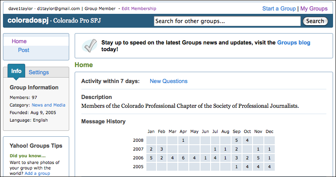Viewport: 336px width, 177px height.
Task: Open September 2006 message count 3
Action: (x=236, y=158)
